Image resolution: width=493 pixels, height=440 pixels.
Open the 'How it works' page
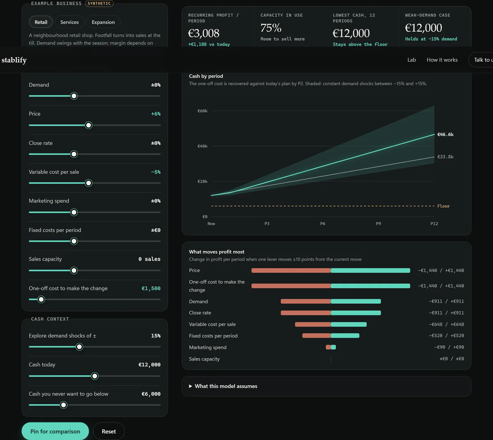(x=442, y=60)
